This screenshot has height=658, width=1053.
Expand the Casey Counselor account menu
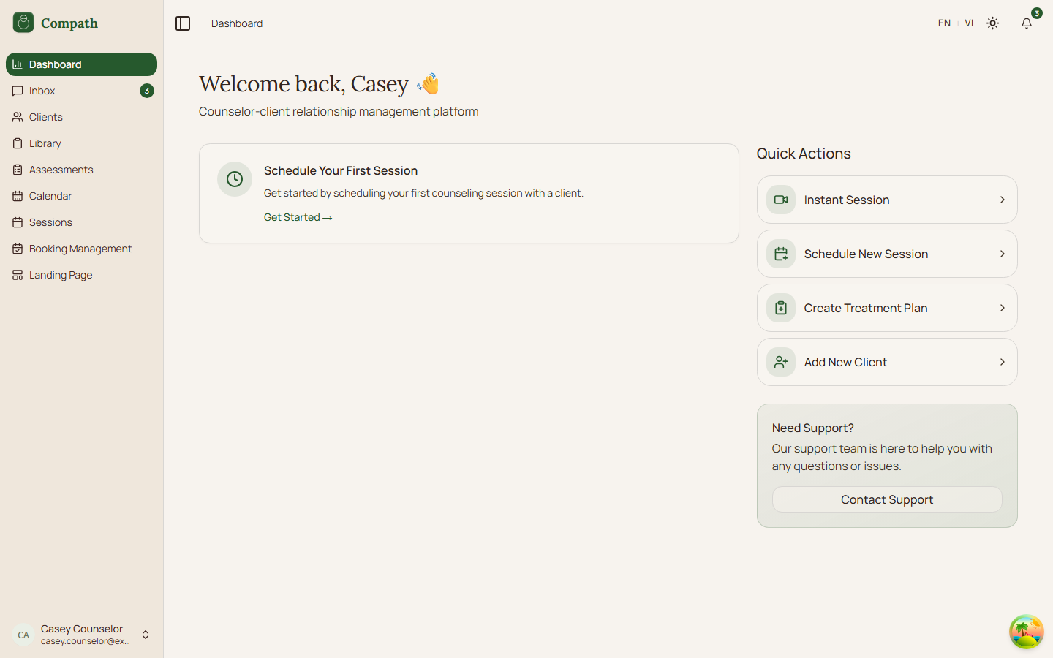click(x=146, y=635)
